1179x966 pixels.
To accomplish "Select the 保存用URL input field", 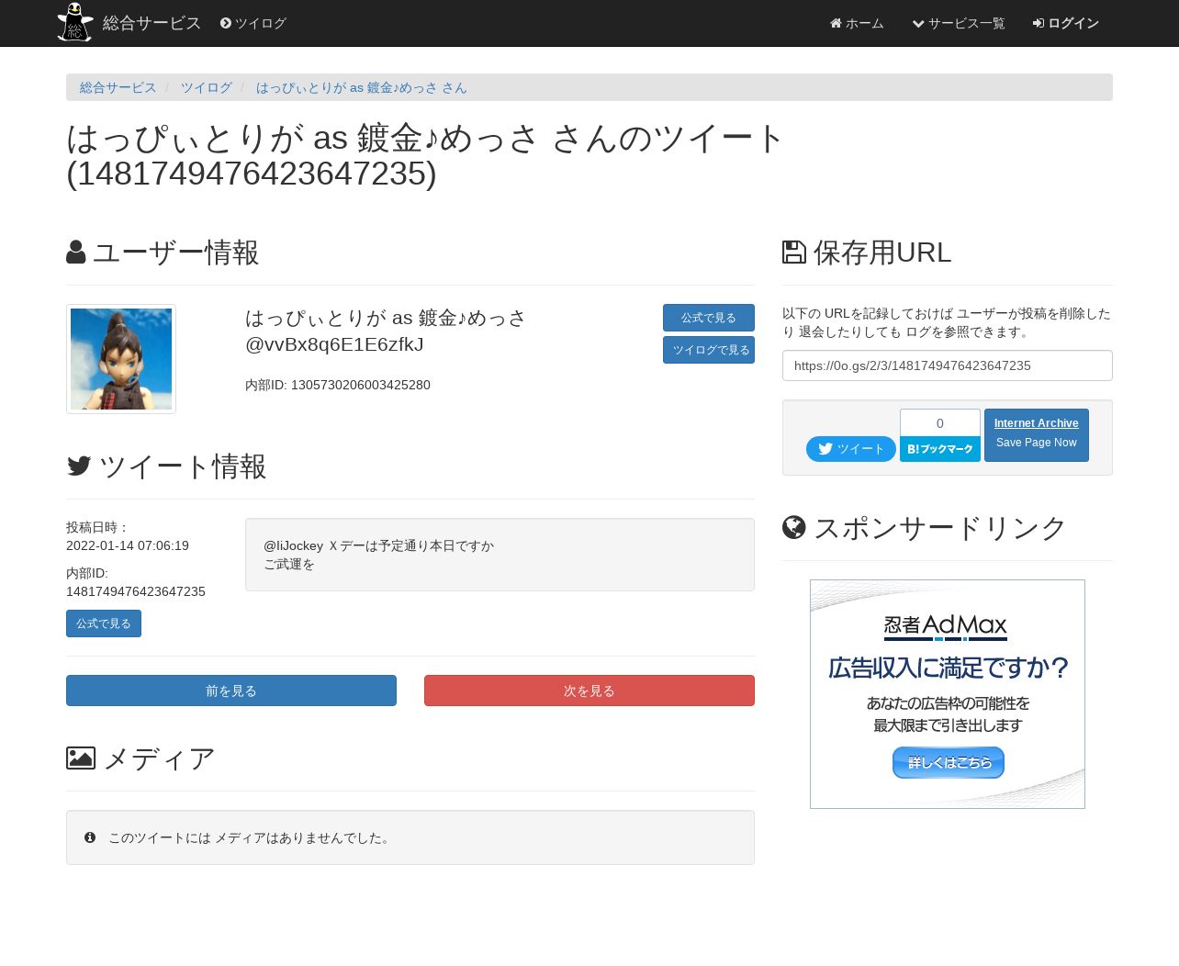I will click(948, 365).
